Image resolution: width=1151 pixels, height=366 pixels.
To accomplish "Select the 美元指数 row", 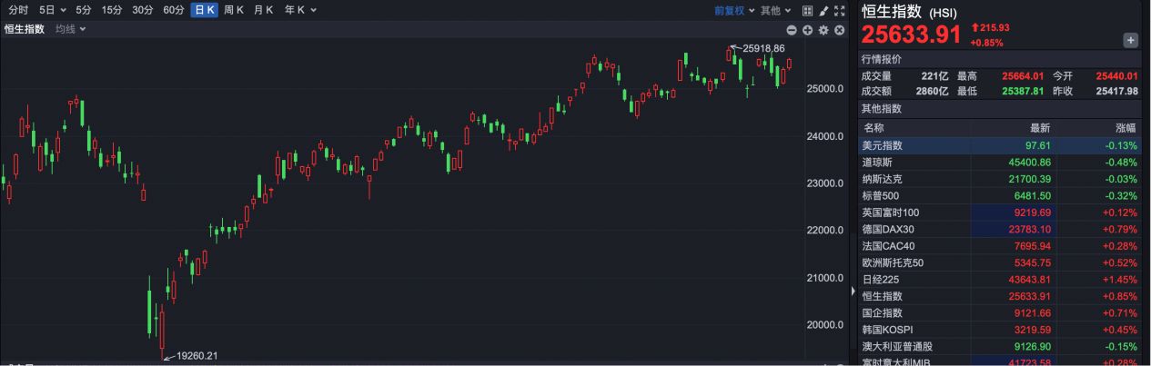I will coord(1000,145).
